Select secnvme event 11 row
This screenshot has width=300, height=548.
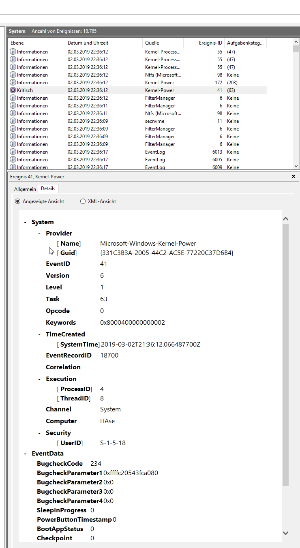click(x=137, y=121)
